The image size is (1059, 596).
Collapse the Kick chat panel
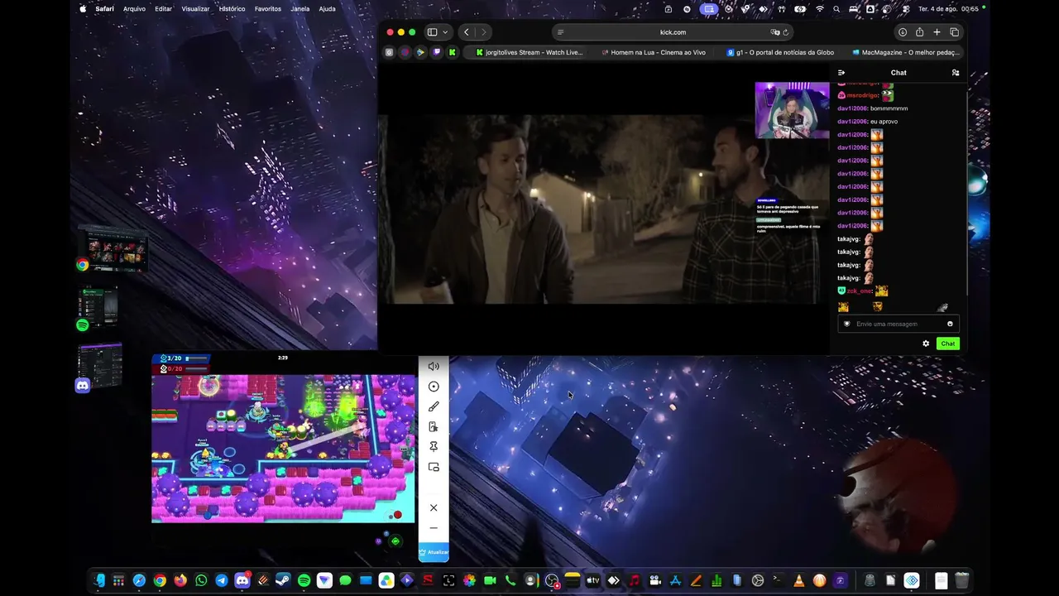pyautogui.click(x=841, y=73)
